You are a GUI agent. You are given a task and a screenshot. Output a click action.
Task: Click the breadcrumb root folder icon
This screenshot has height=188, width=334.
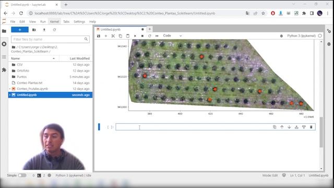pos(14,47)
